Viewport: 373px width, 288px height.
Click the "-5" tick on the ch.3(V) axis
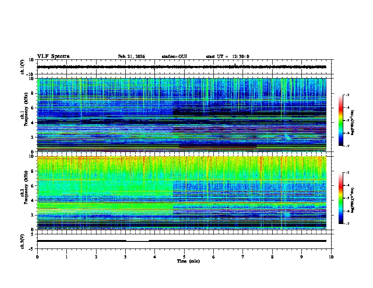32,249
